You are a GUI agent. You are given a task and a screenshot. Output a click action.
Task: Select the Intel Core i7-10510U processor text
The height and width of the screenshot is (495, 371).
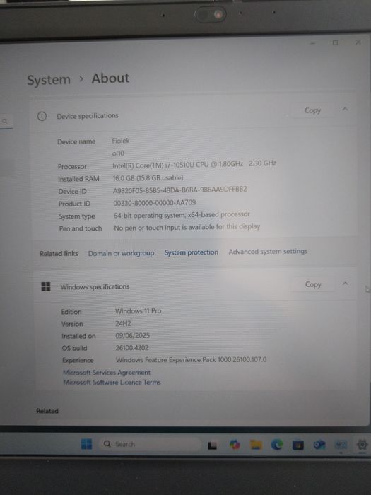point(194,165)
